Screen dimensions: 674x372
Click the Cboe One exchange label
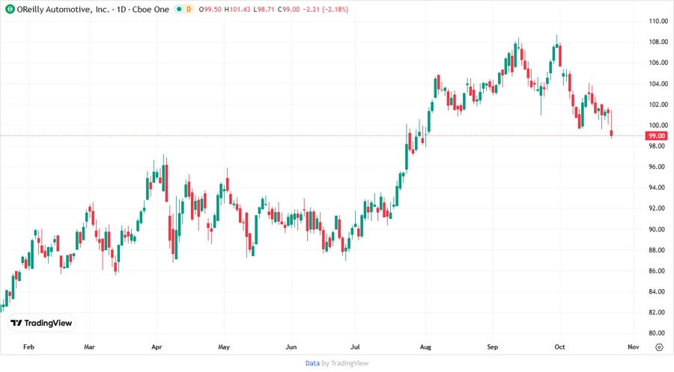pos(151,9)
